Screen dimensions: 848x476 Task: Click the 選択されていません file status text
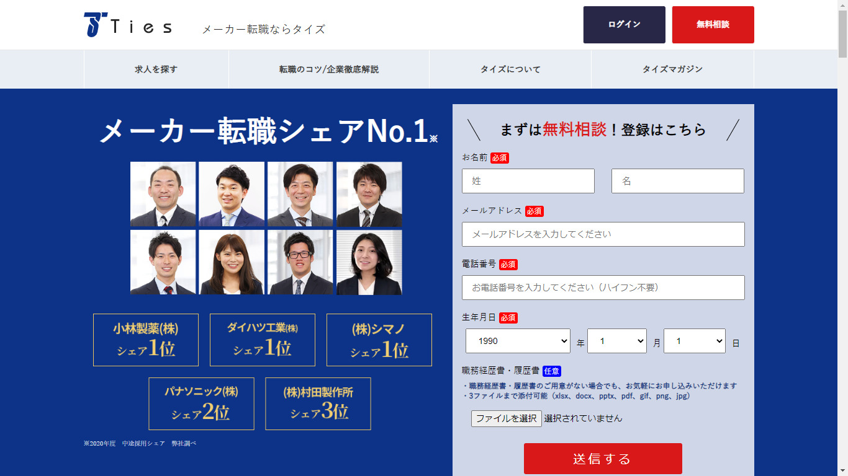click(583, 418)
